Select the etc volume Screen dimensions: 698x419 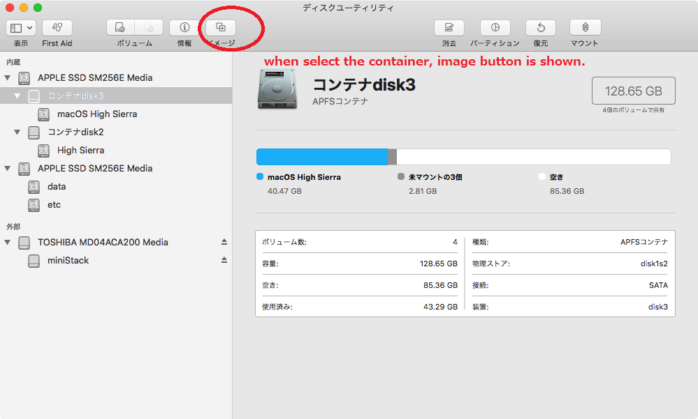116,205
